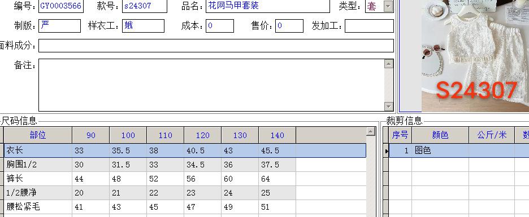The image size is (529, 217).
Task: Click the 颜色 column header
Action: [440, 135]
